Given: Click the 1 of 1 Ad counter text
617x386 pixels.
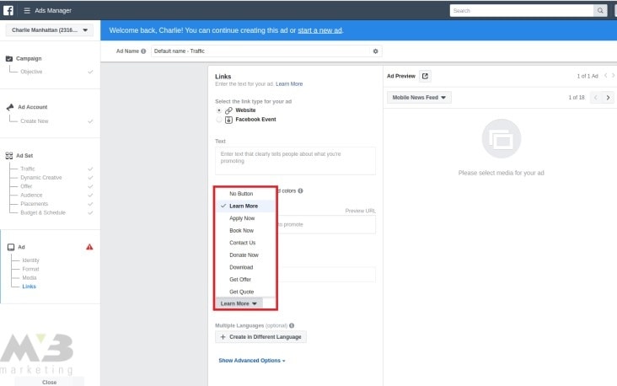Looking at the screenshot, I should point(587,76).
